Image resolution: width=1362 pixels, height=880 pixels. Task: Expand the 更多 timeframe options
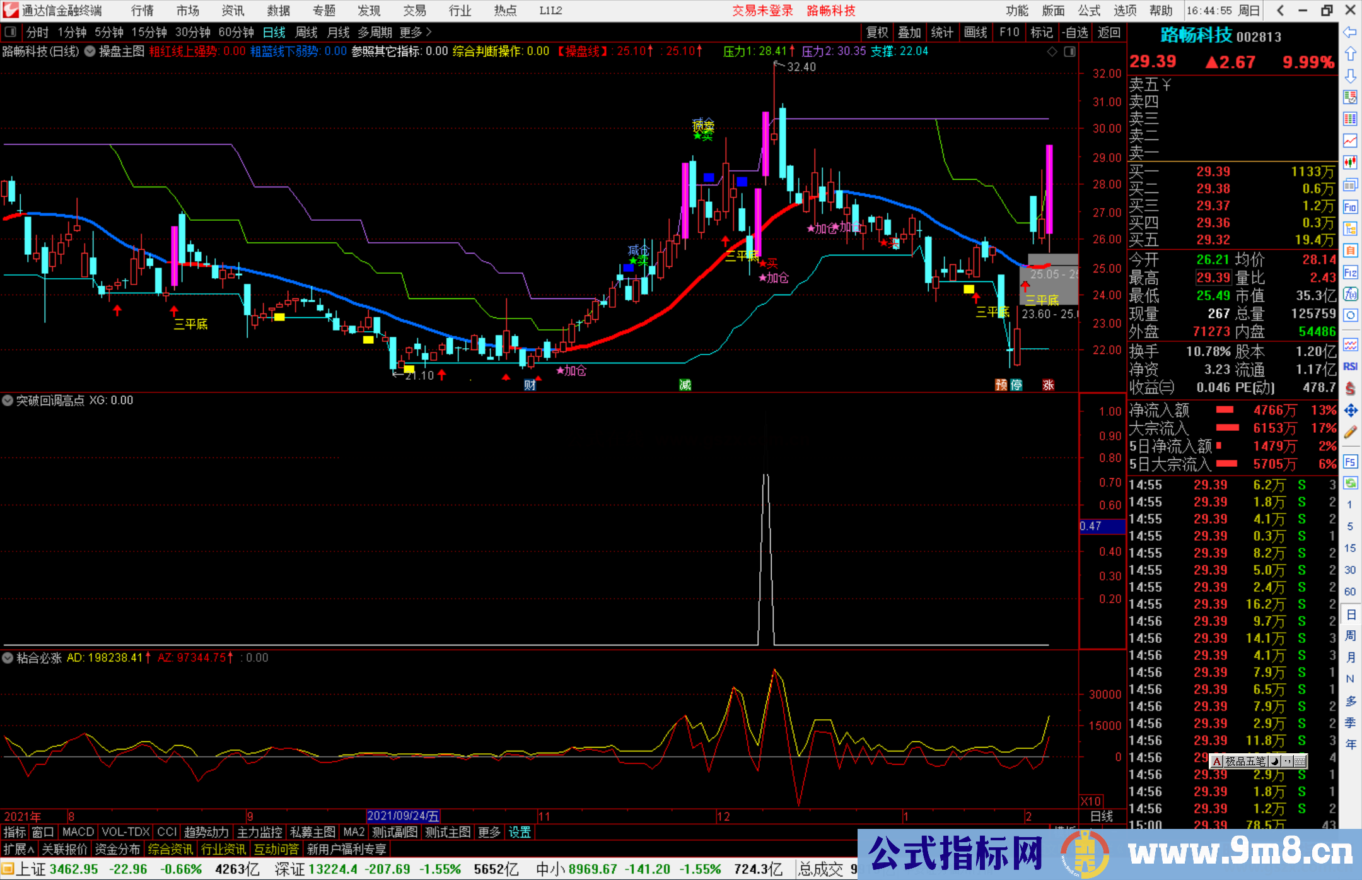click(x=415, y=32)
